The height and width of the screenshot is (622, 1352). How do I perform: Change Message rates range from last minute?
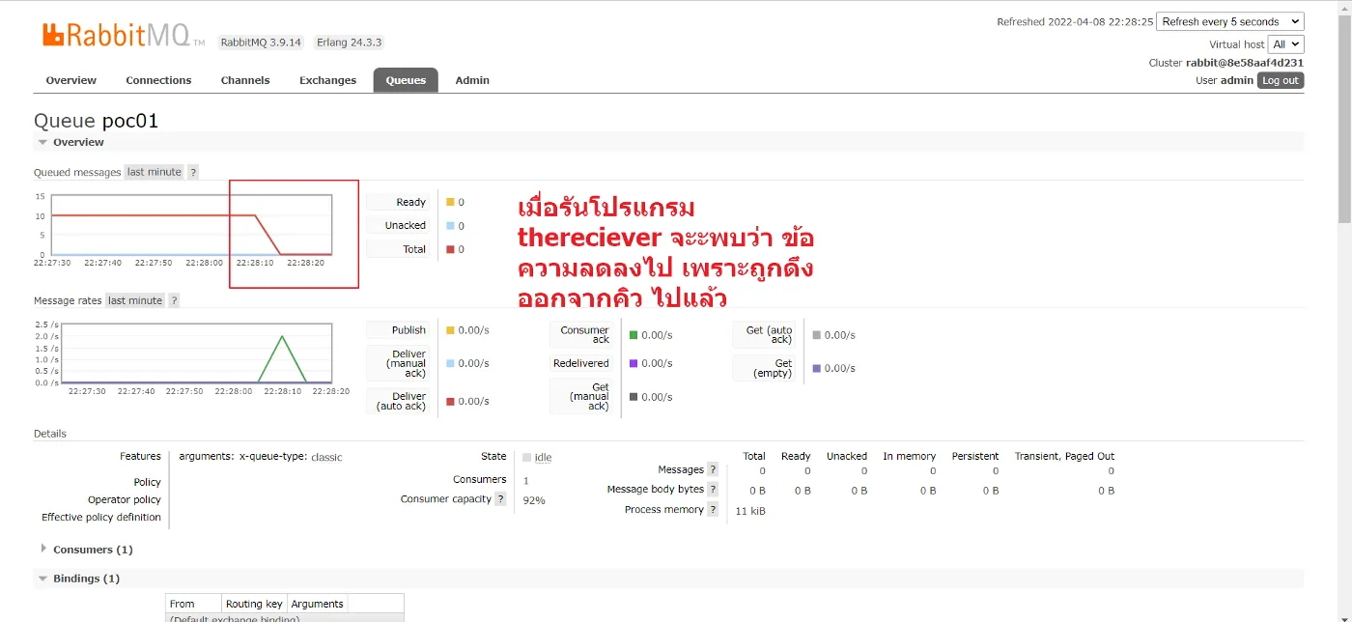pos(135,300)
